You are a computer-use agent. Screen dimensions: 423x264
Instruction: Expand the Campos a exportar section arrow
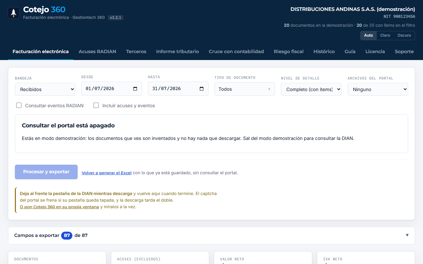click(407, 235)
